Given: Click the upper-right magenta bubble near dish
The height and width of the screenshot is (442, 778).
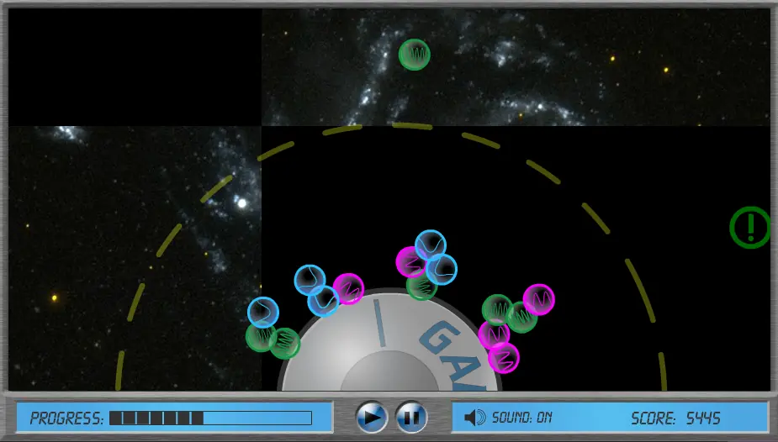Looking at the screenshot, I should point(539,299).
